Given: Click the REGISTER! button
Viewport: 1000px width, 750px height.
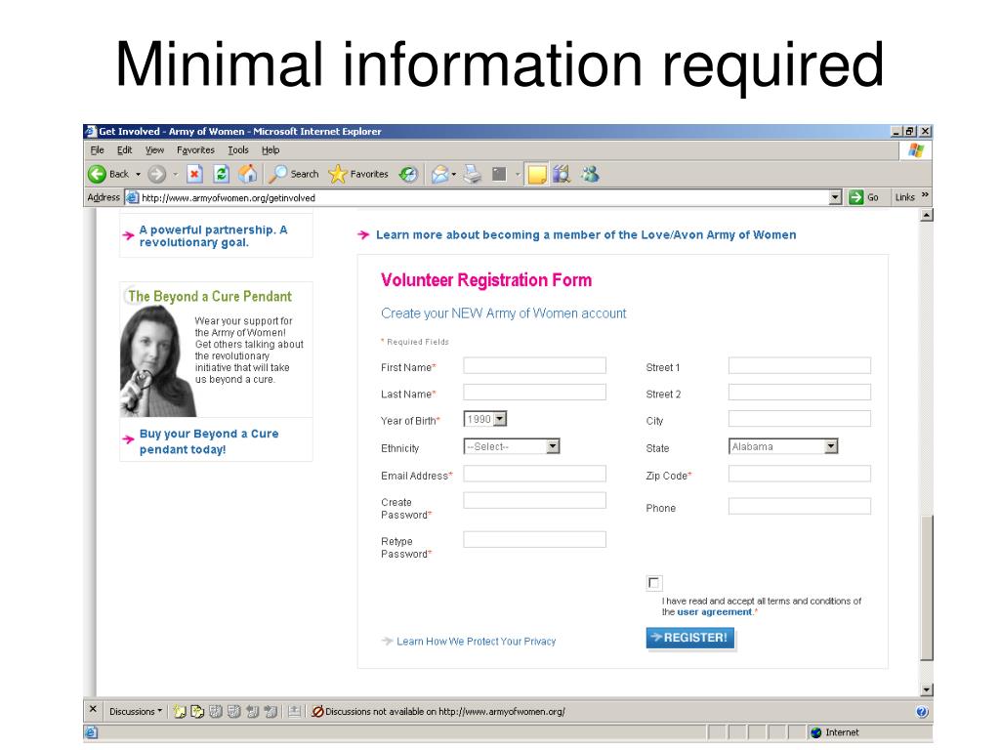Looking at the screenshot, I should 690,638.
